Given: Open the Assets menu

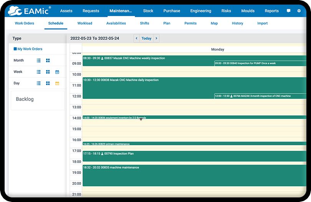Looking at the screenshot, I should [x=66, y=11].
